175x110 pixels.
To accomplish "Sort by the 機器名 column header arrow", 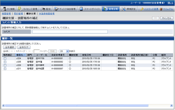I will click(x=24, y=55).
